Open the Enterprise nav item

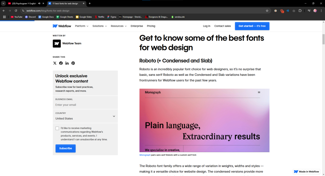tap(137, 26)
